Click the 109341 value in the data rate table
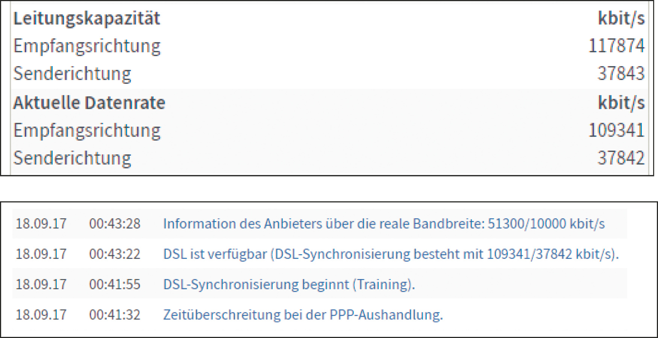This screenshot has height=338, width=658. pos(616,130)
